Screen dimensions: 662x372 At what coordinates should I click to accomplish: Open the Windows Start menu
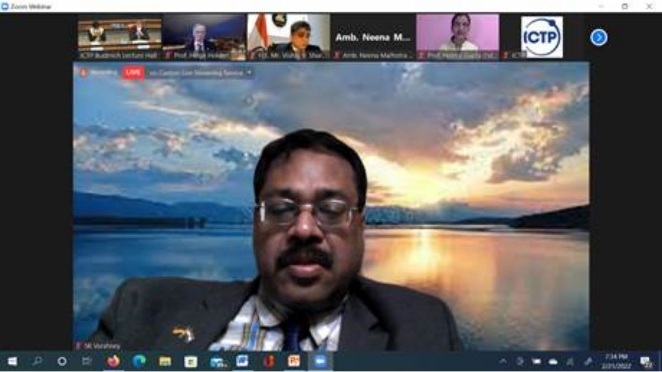coord(12,362)
